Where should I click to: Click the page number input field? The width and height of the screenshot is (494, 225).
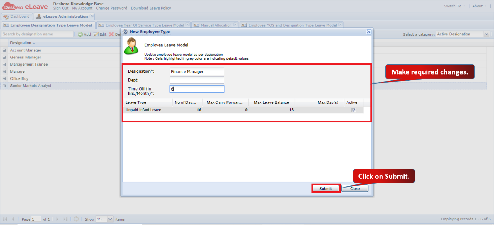tap(36, 219)
